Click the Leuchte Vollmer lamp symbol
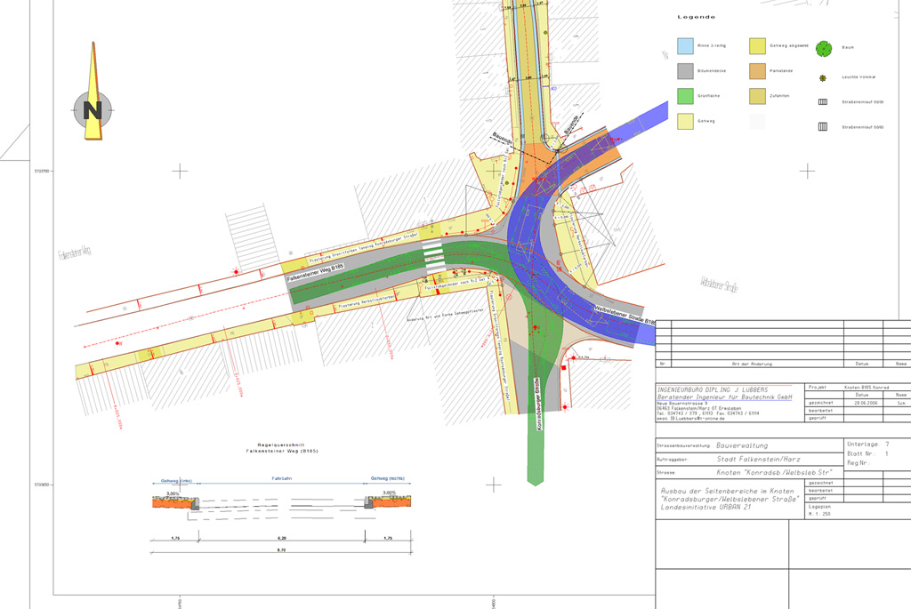 point(823,77)
